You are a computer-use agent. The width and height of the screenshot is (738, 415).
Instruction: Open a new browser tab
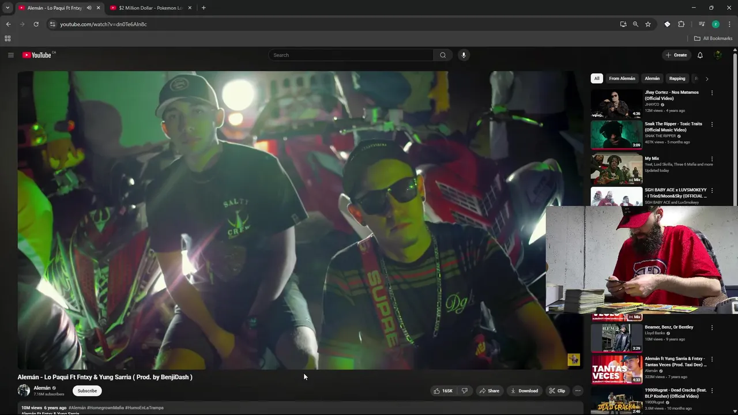click(x=204, y=8)
